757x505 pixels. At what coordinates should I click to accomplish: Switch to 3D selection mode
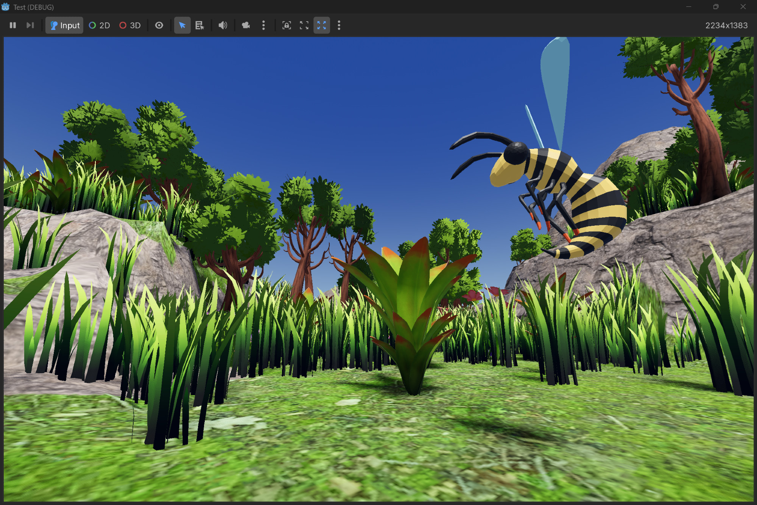pos(130,25)
